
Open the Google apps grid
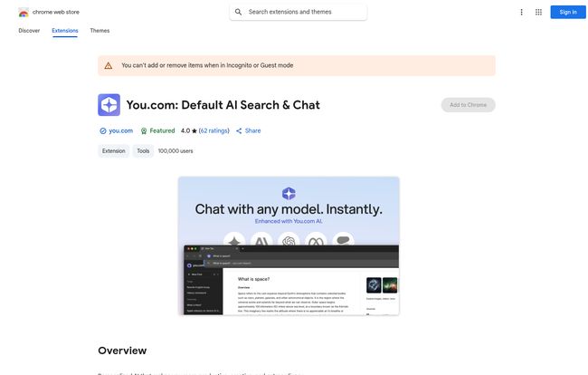pos(538,12)
